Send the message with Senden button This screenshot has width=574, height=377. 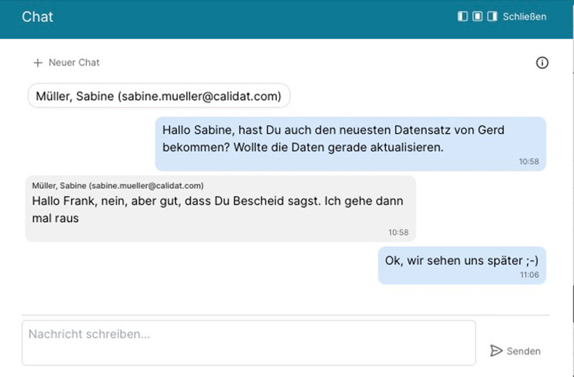516,351
